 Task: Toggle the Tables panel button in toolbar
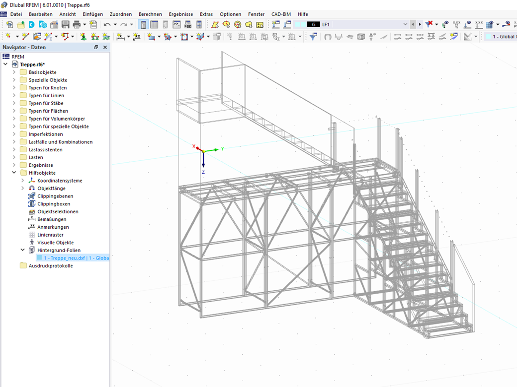click(154, 24)
